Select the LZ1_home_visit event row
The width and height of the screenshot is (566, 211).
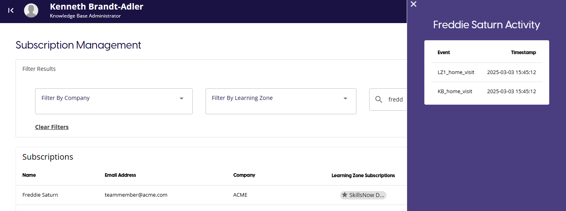[x=456, y=72]
